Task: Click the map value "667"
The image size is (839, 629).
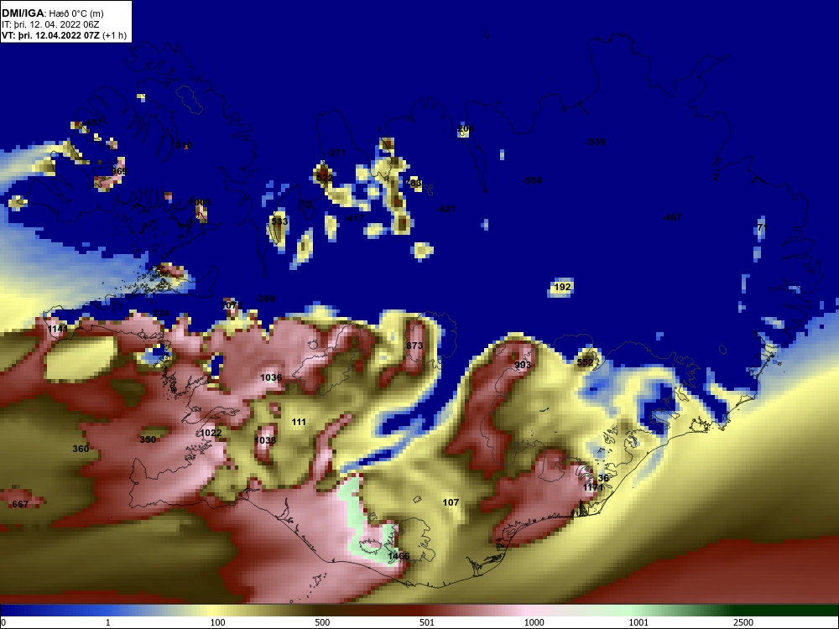Action: point(20,504)
